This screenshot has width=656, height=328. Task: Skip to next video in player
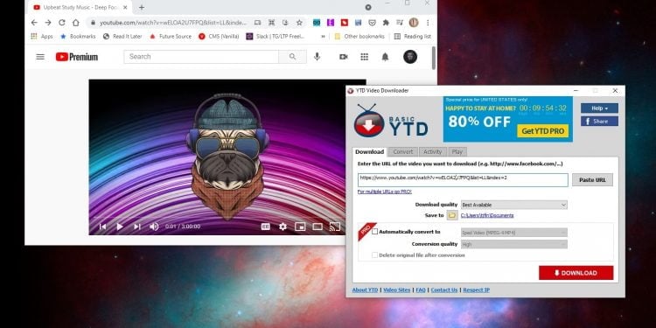tap(137, 227)
